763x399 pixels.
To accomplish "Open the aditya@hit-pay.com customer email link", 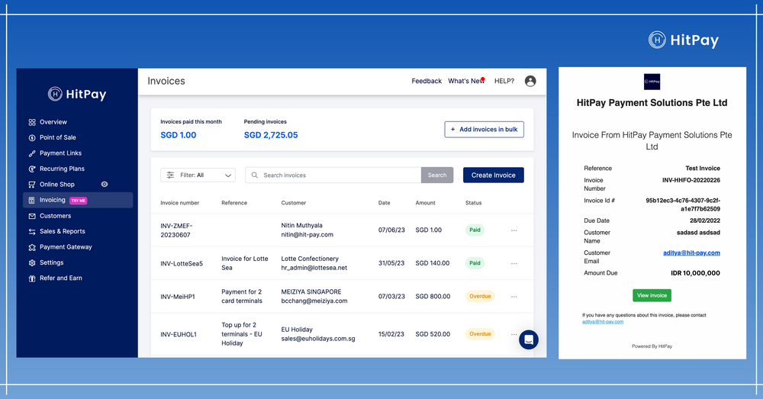I will click(691, 253).
